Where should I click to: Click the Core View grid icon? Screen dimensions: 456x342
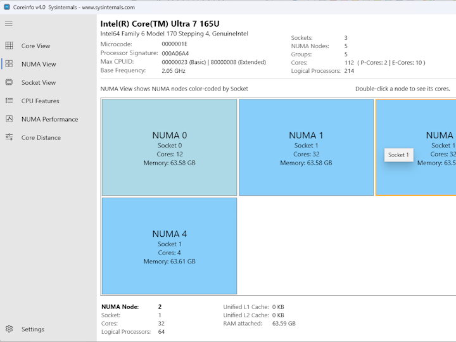pyautogui.click(x=9, y=46)
